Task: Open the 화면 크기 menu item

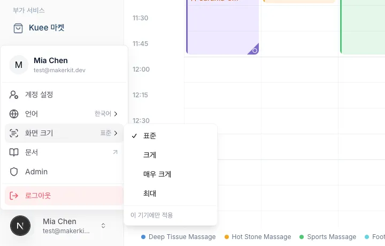Action: click(64, 133)
